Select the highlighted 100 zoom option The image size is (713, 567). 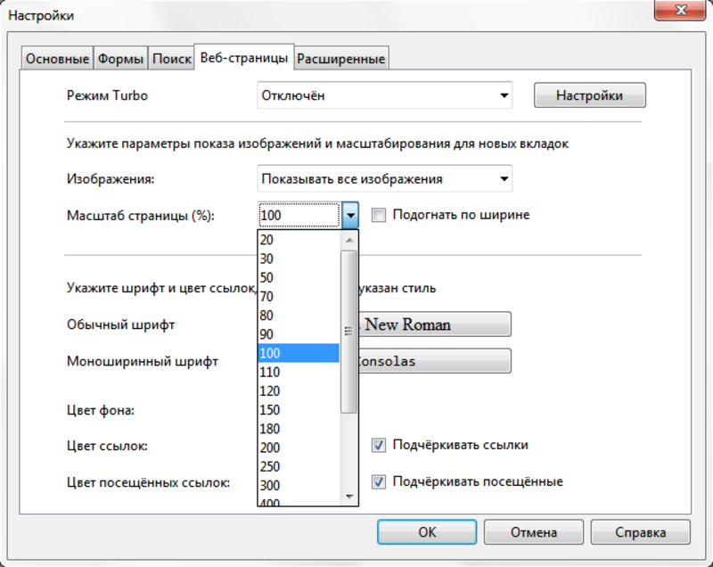(x=299, y=353)
